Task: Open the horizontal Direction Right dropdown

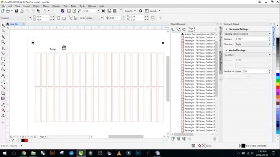Action: [253, 44]
